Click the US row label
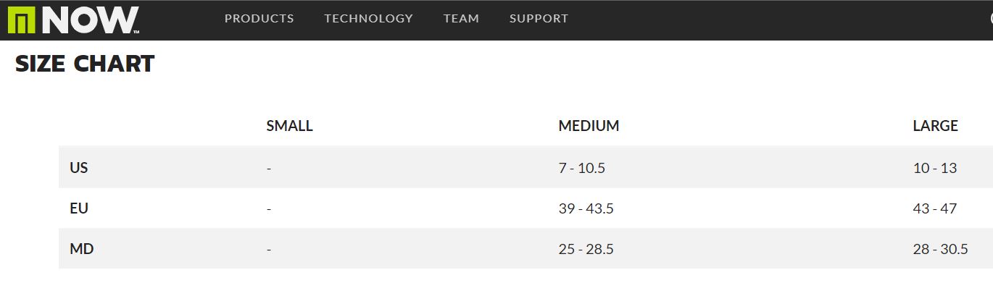Viewport: 993px width, 283px height. (x=79, y=167)
